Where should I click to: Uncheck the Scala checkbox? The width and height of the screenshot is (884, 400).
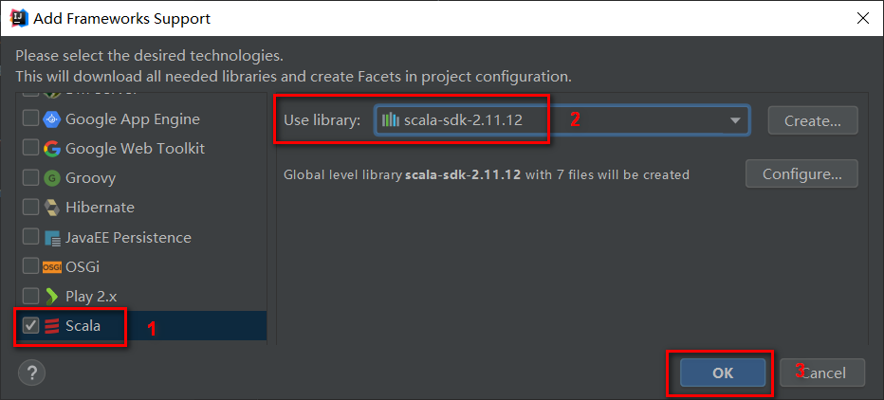click(x=30, y=326)
